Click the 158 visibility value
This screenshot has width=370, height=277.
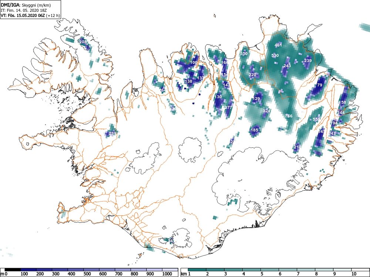click(x=342, y=102)
